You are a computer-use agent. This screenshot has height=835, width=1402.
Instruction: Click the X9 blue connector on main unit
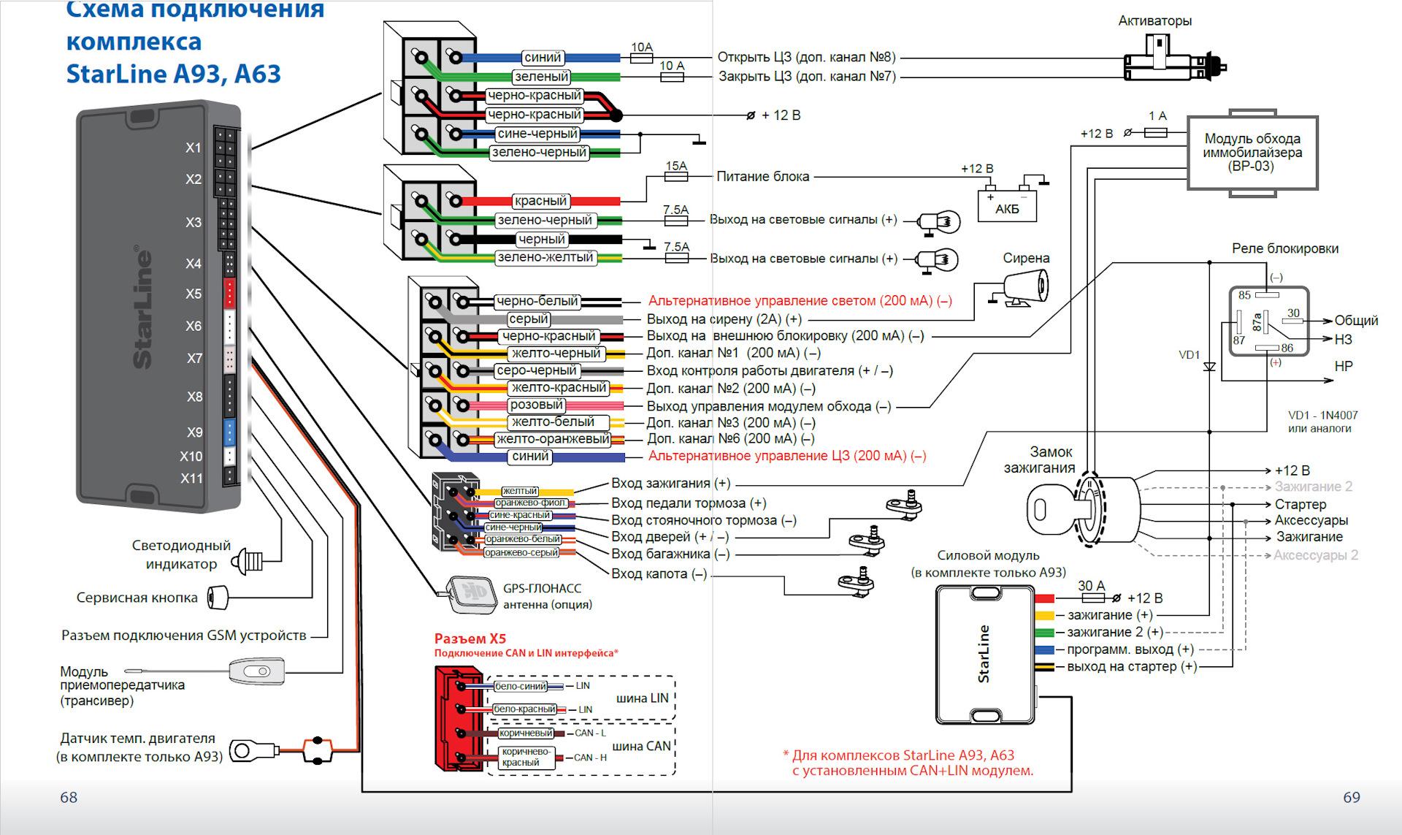click(x=229, y=432)
